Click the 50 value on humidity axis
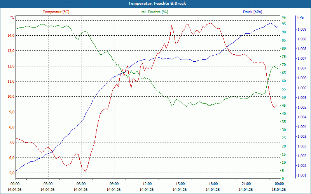Viewport: 311px width, 194px height. click(284, 97)
